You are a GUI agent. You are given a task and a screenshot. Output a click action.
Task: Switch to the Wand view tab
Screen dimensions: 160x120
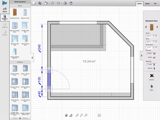(x=147, y=4)
